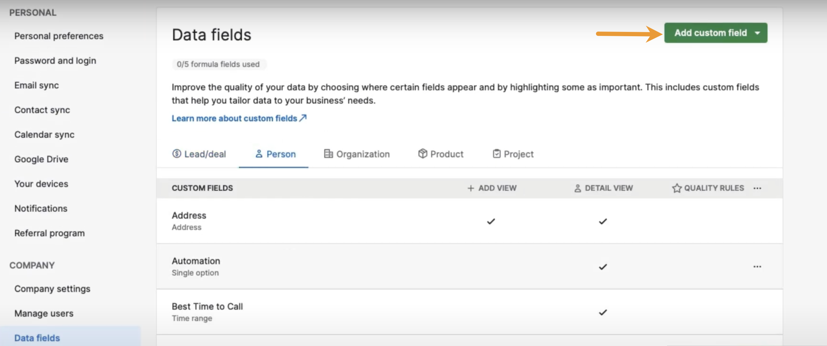Open the custom fields header more options menu
Screen dimensions: 827x346
coord(757,188)
